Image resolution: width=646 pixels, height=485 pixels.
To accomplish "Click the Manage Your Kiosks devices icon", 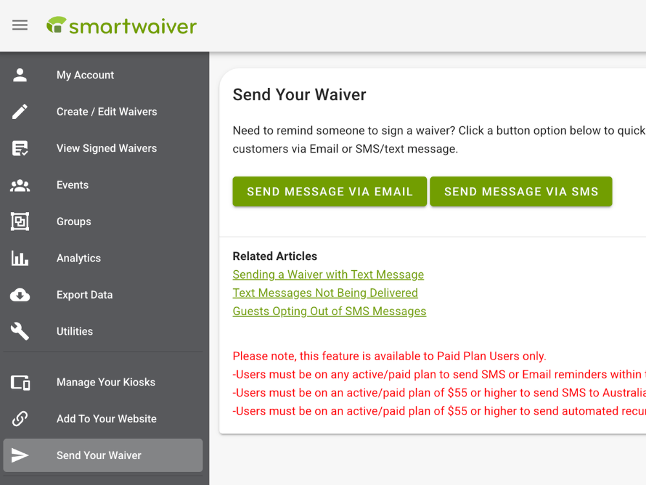I will point(20,382).
